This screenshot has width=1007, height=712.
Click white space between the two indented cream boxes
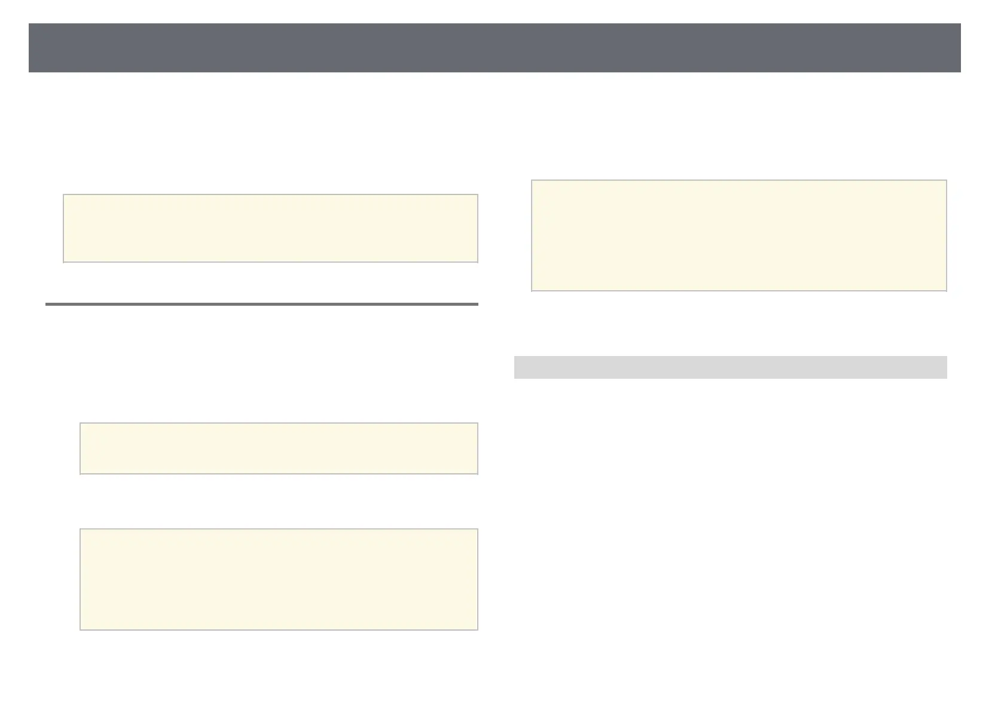click(x=279, y=501)
